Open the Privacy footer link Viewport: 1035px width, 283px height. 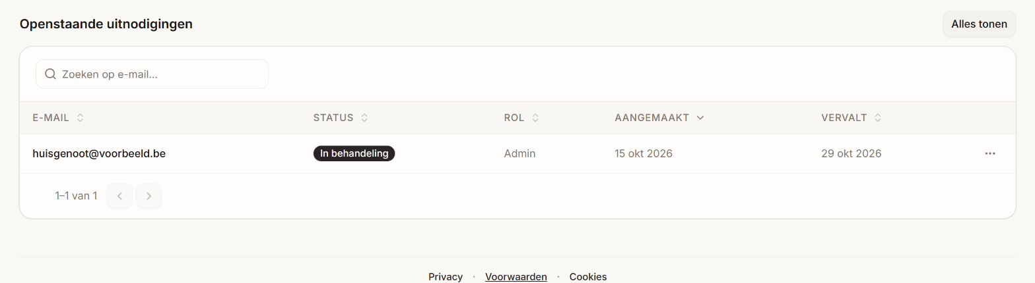pos(446,276)
